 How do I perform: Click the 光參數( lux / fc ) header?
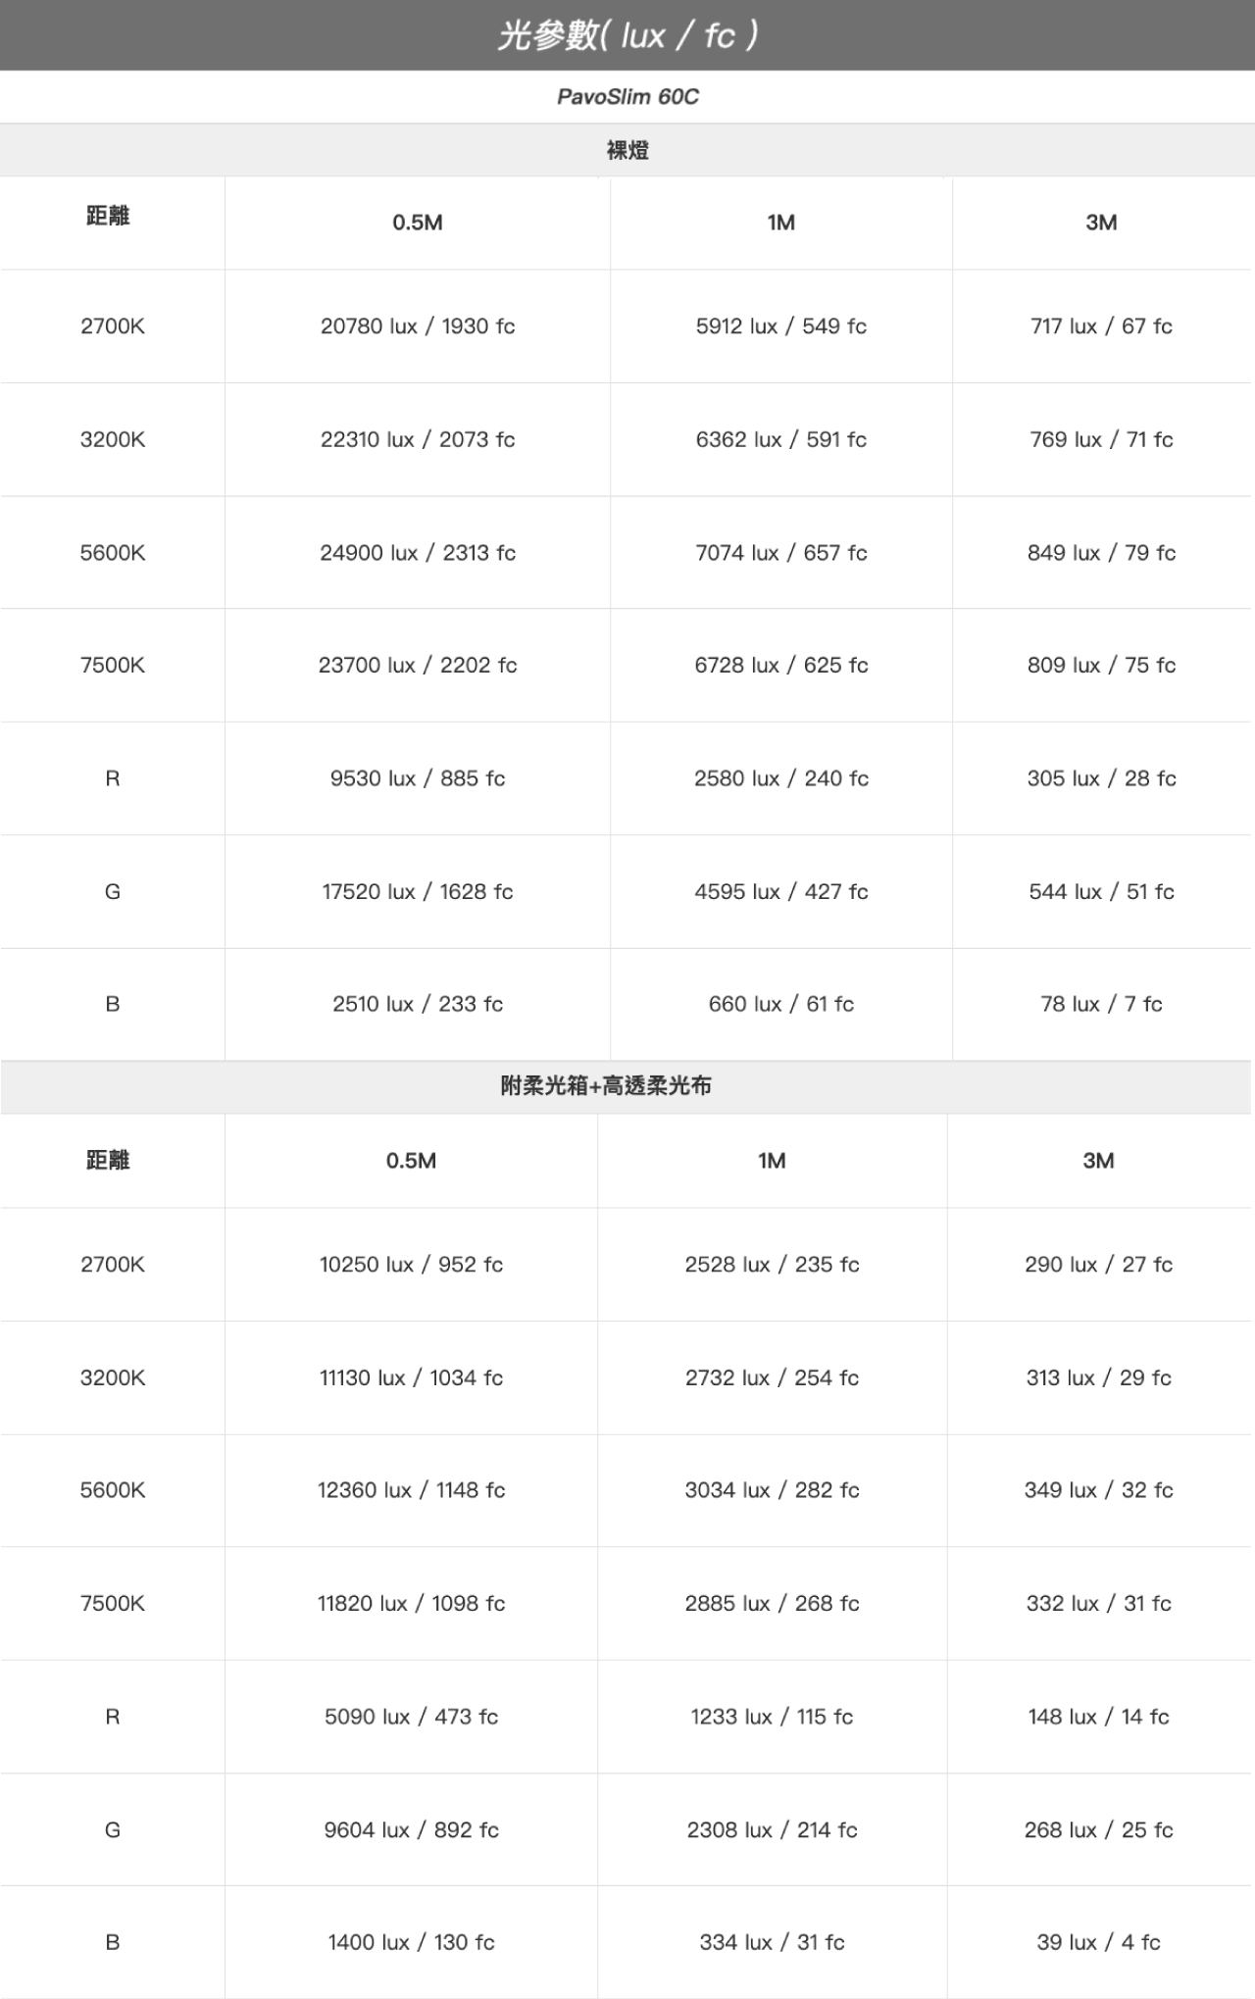click(x=627, y=35)
